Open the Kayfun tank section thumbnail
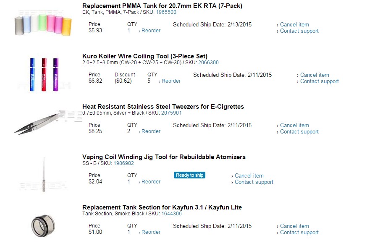The width and height of the screenshot is (367, 246). click(43, 225)
